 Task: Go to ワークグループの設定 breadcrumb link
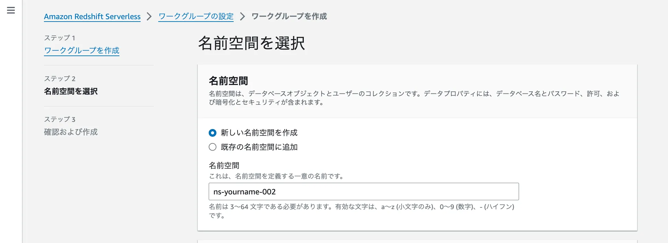click(196, 16)
